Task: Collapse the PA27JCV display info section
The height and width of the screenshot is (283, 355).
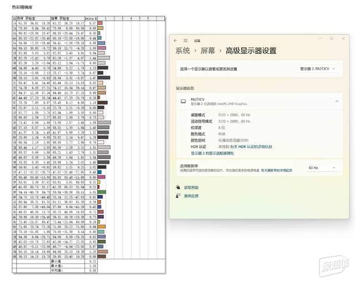Action: point(337,101)
